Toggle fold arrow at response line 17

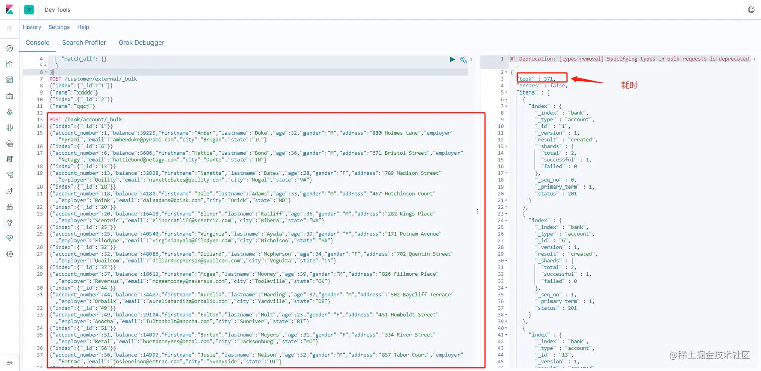click(507, 173)
